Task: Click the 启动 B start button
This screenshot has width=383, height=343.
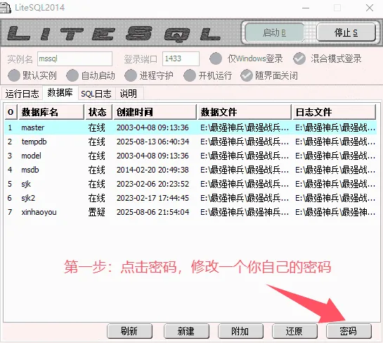Action: pyautogui.click(x=274, y=32)
